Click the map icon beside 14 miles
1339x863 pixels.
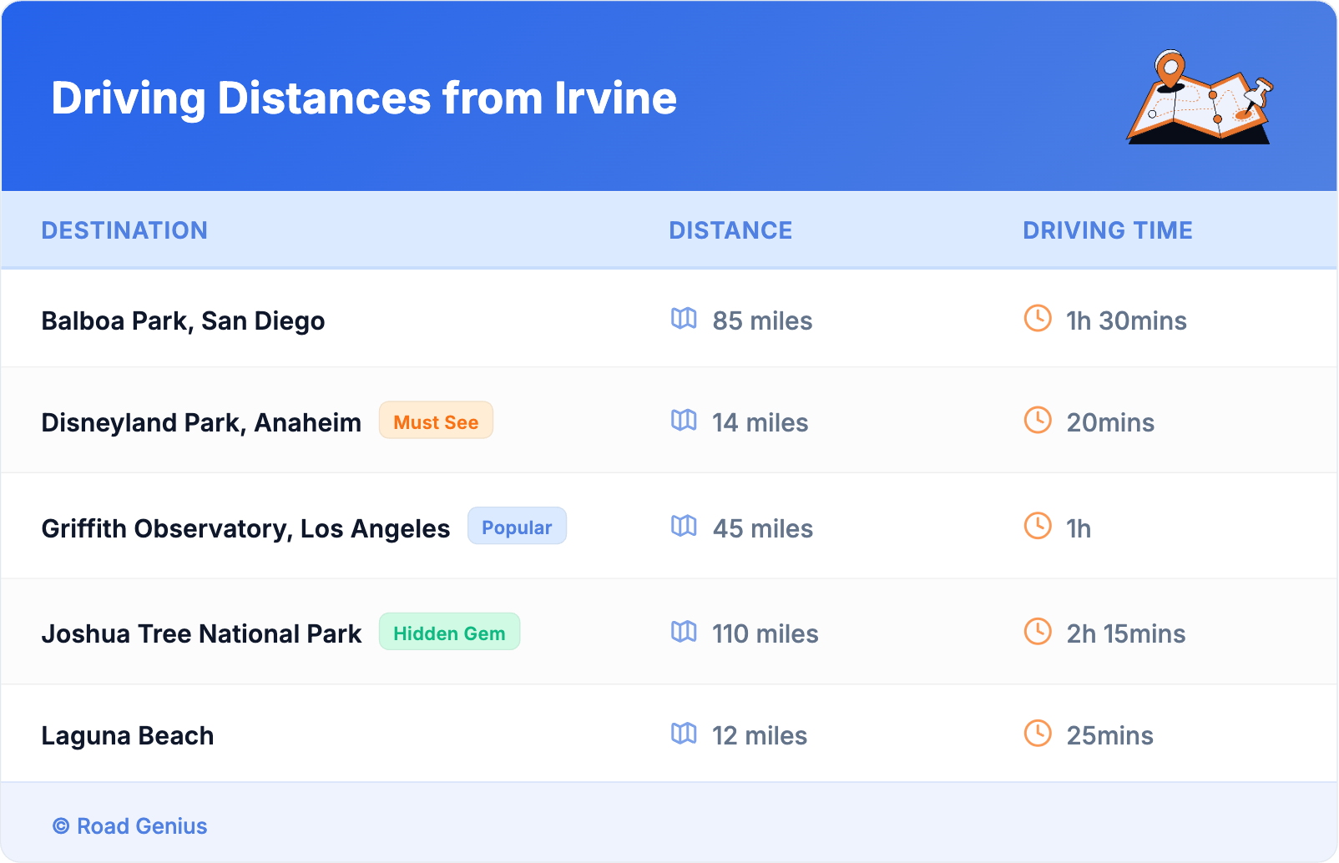click(x=684, y=421)
